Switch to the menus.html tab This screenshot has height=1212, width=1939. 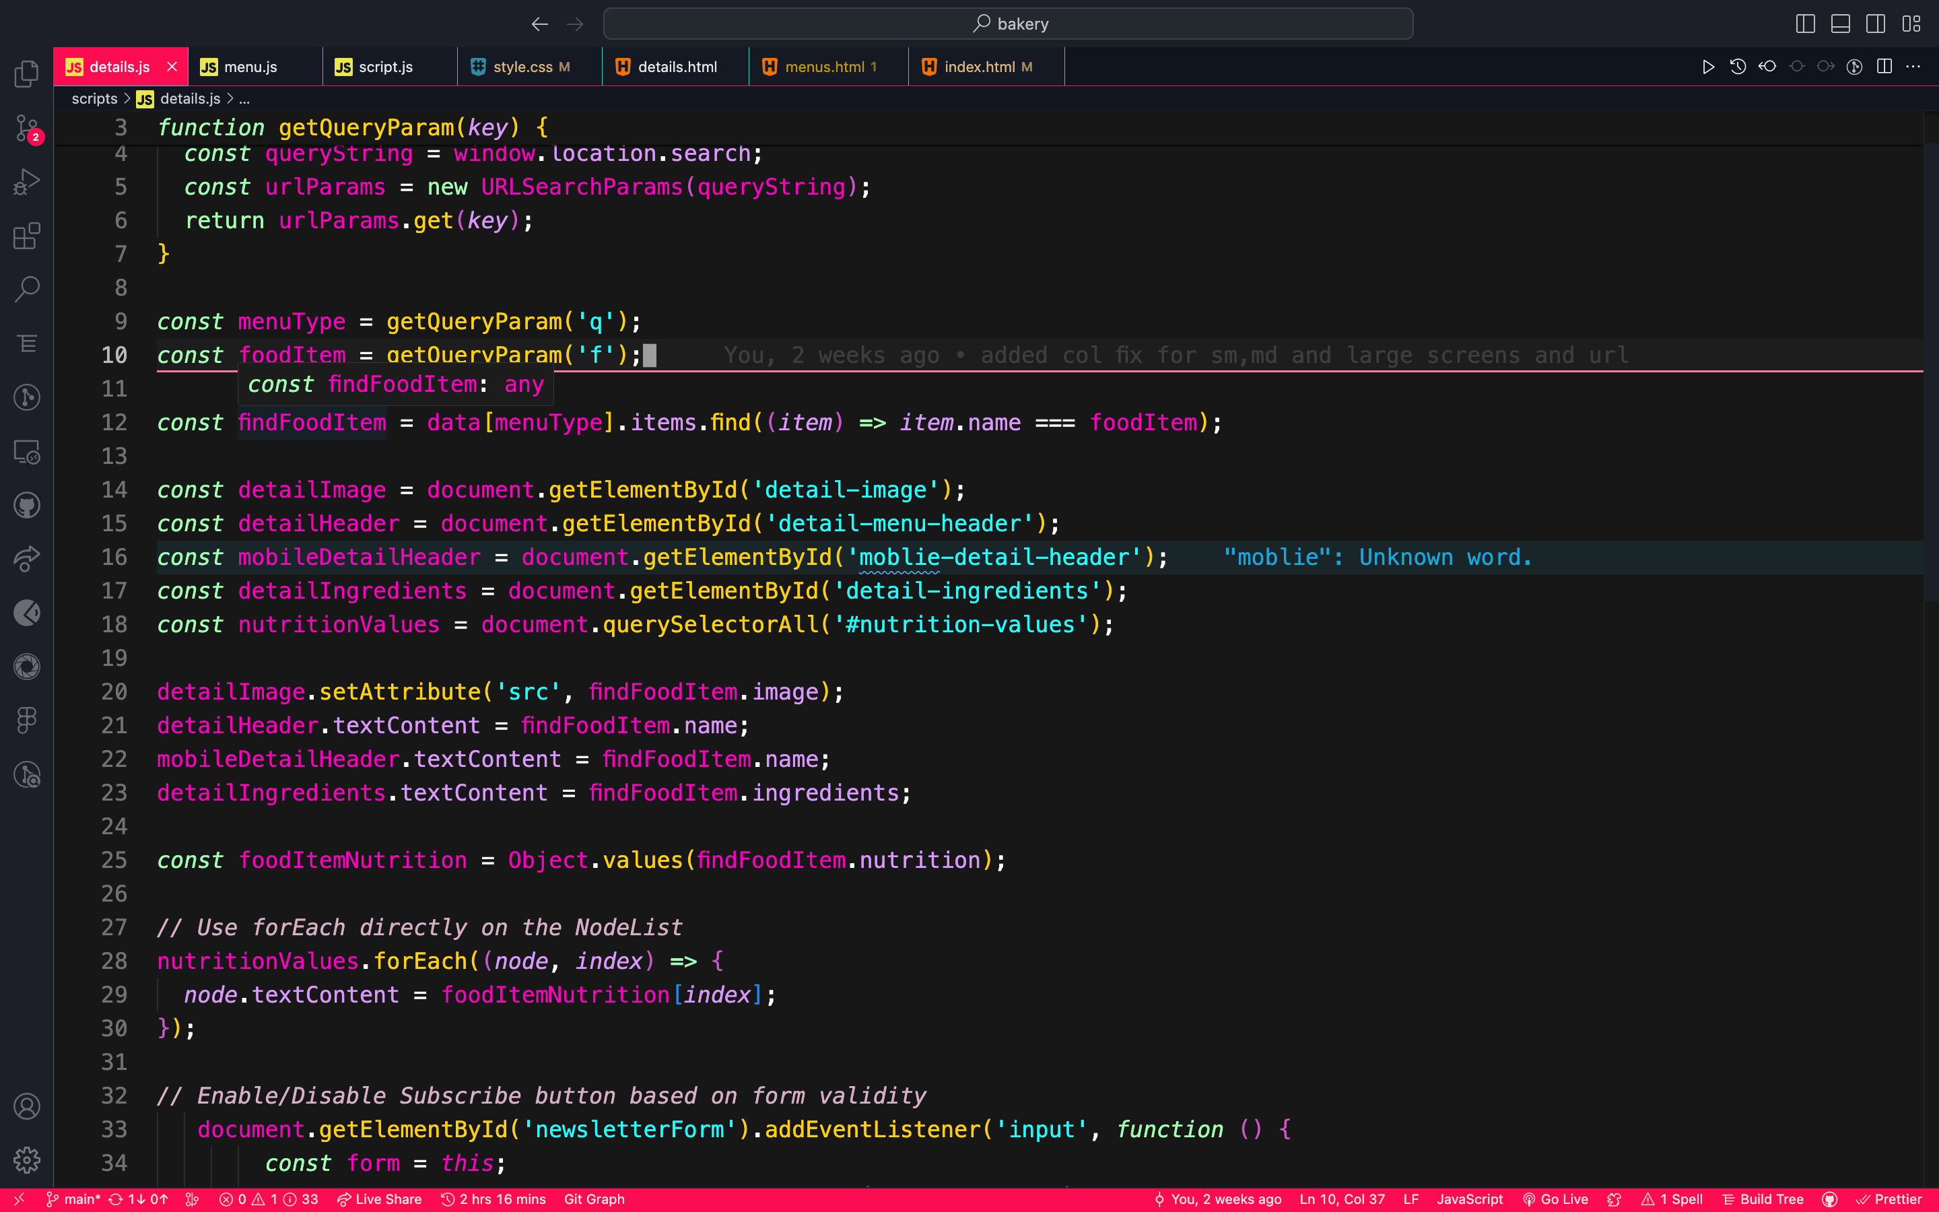tap(827, 67)
